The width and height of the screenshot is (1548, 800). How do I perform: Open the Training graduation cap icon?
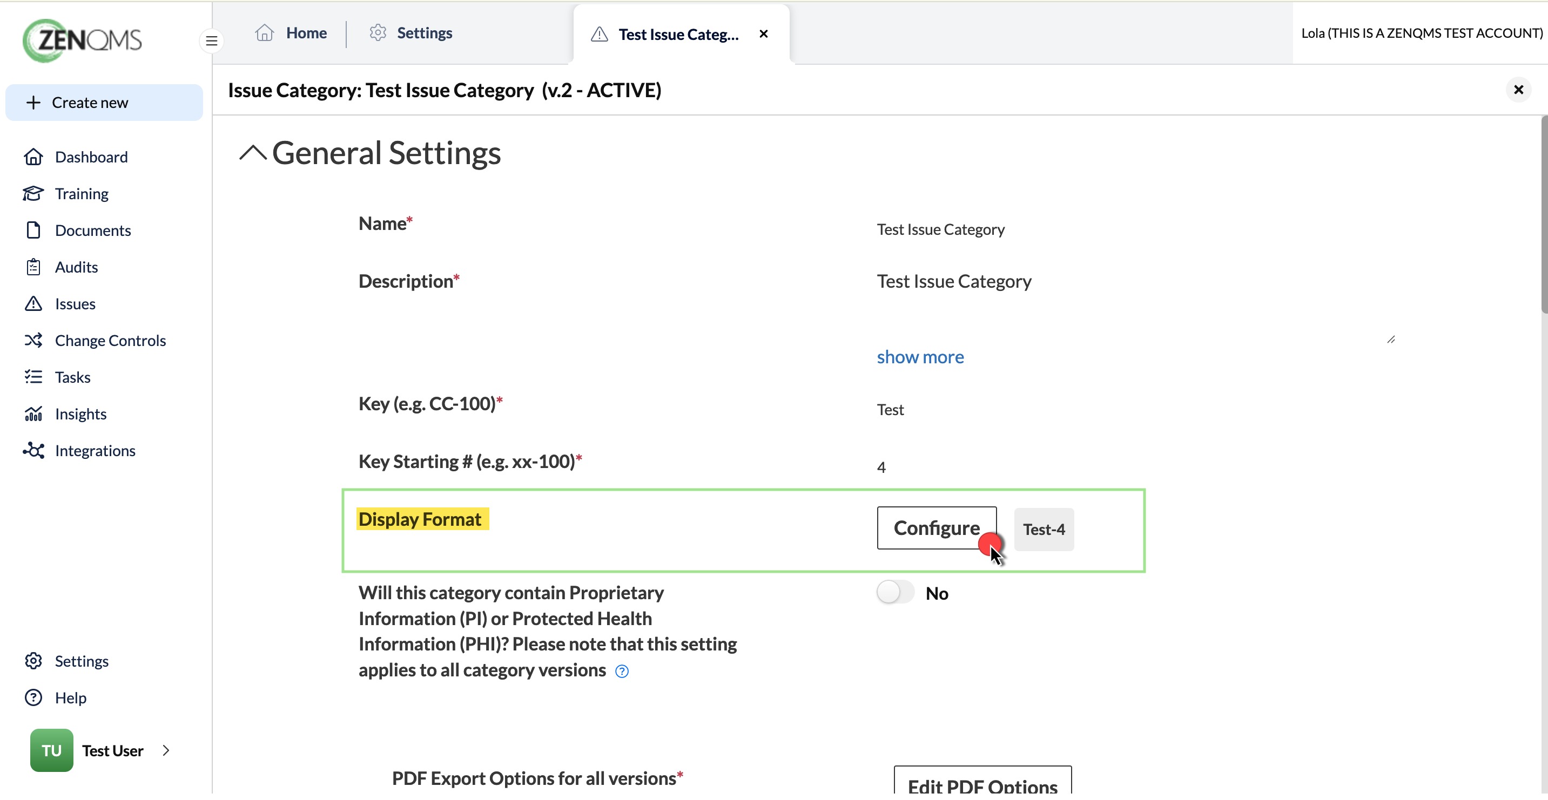pos(33,194)
